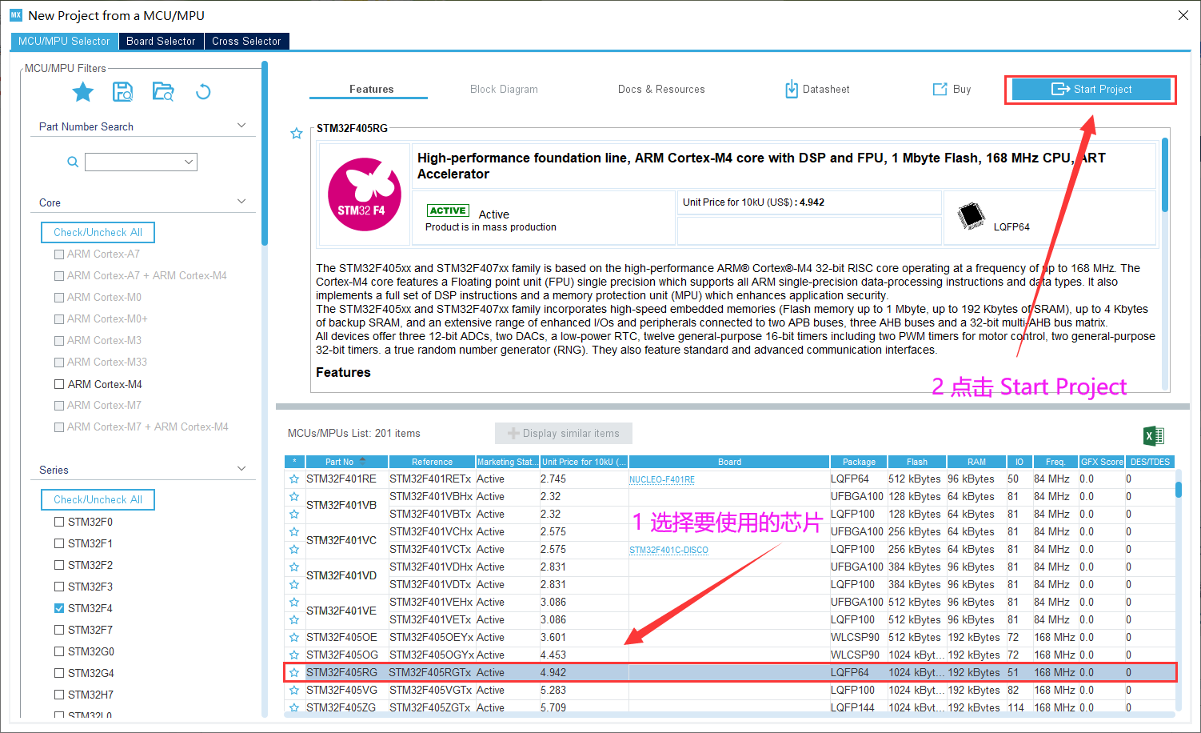Image resolution: width=1201 pixels, height=733 pixels.
Task: Open the STM32F401C-DISCO board link
Action: [668, 551]
